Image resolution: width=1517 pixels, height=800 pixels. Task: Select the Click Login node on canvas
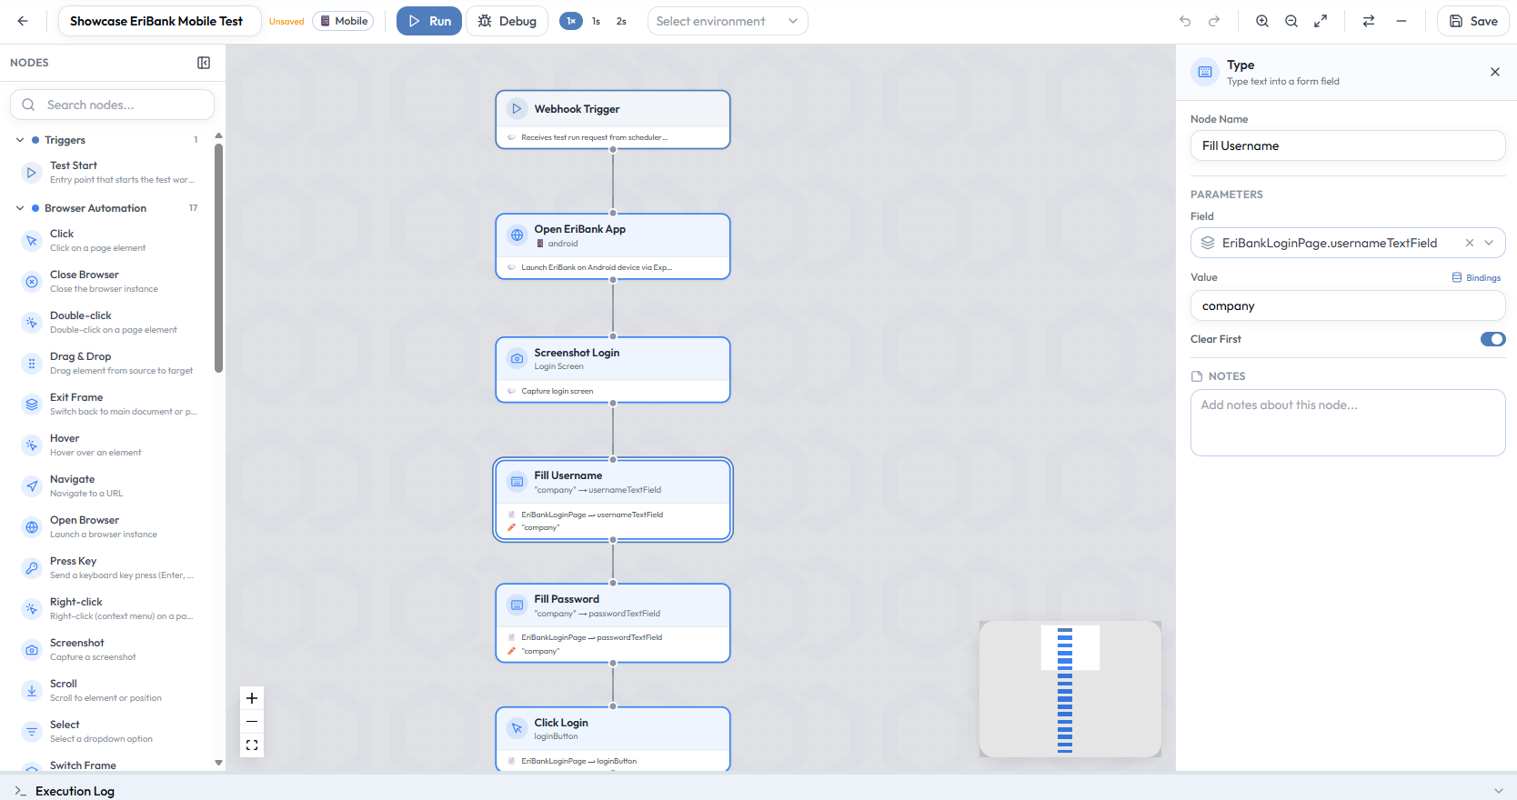[x=613, y=738]
